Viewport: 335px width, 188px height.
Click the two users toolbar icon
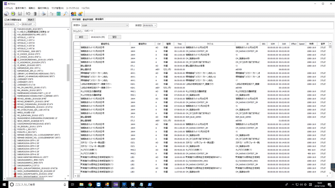tap(74, 14)
